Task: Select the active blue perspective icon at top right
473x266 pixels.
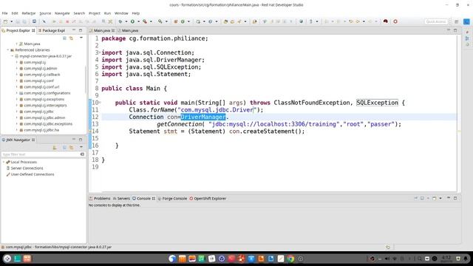Action: click(x=466, y=21)
